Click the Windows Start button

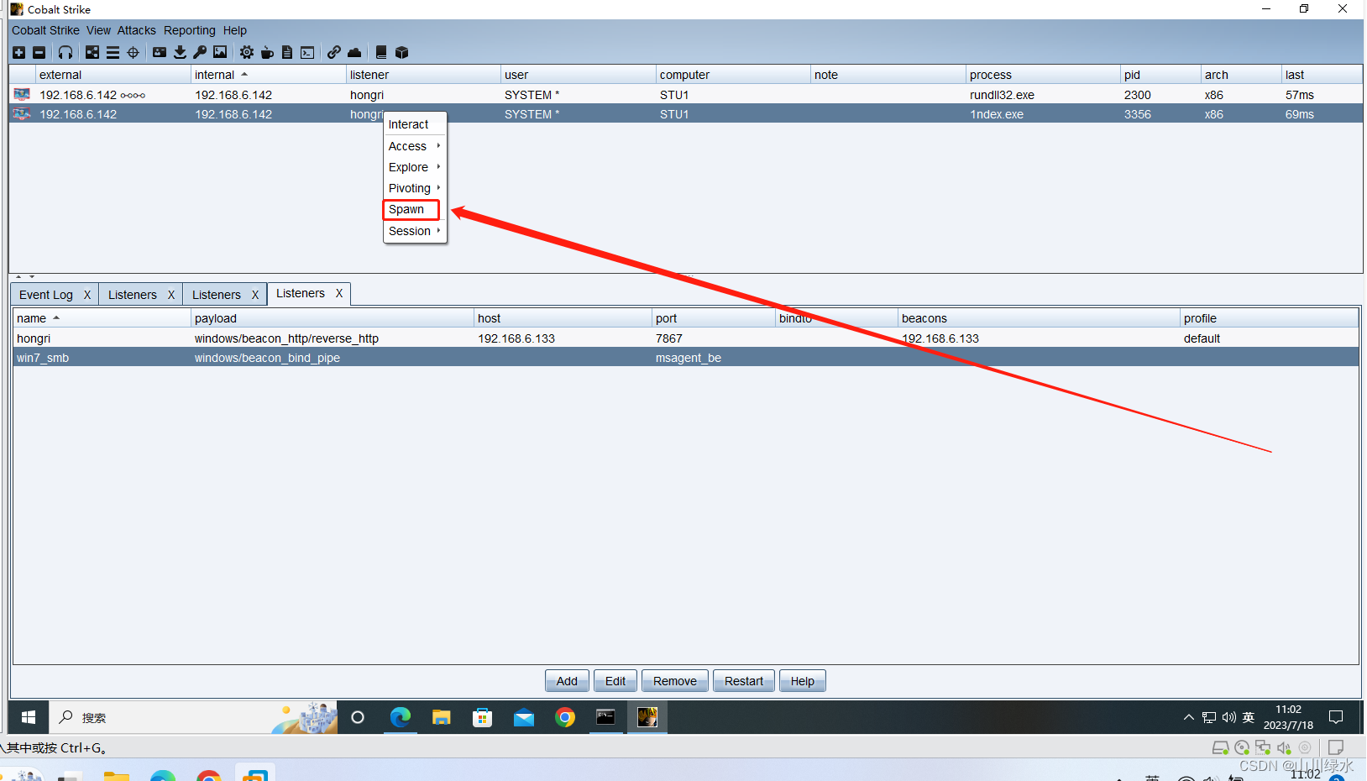coord(29,717)
